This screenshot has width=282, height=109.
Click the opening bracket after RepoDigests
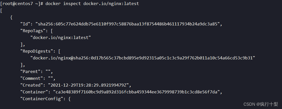(59, 51)
